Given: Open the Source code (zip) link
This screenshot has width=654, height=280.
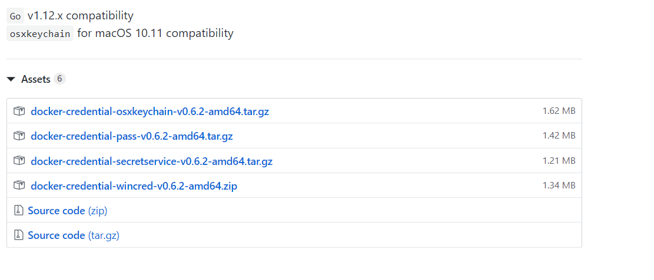Looking at the screenshot, I should (68, 211).
